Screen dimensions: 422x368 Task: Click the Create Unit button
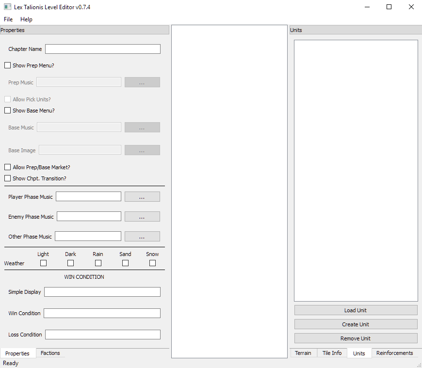(x=356, y=324)
